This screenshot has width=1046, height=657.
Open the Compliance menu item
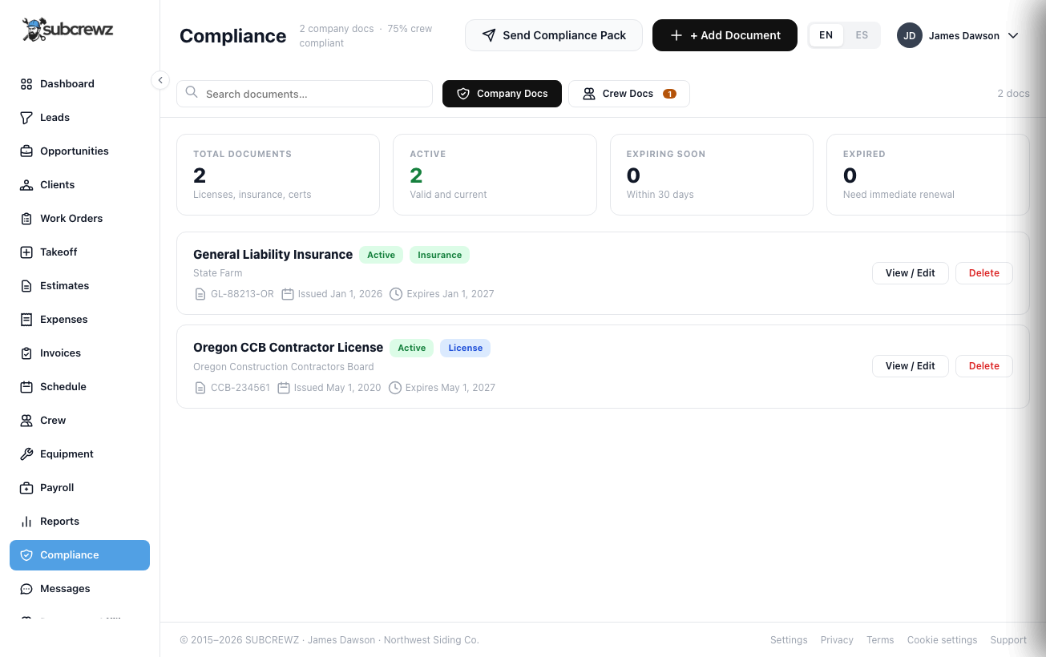(x=79, y=555)
